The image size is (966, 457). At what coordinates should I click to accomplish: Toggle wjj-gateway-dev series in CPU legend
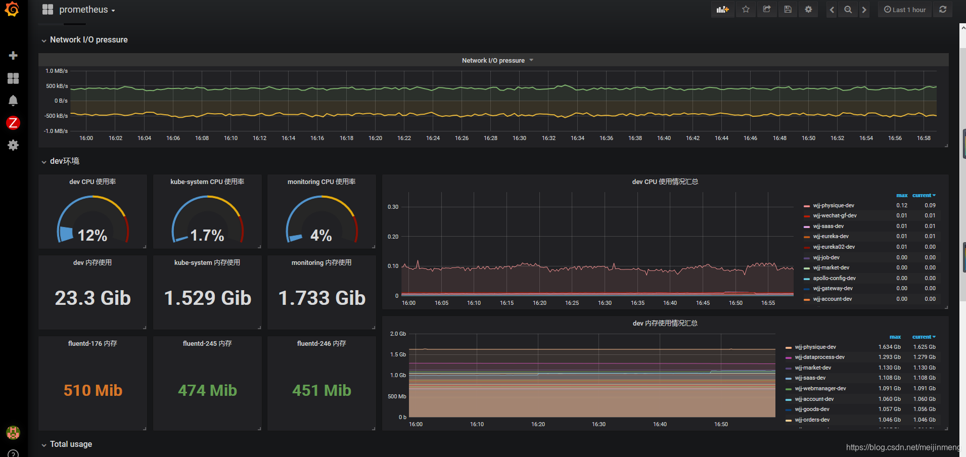(833, 288)
